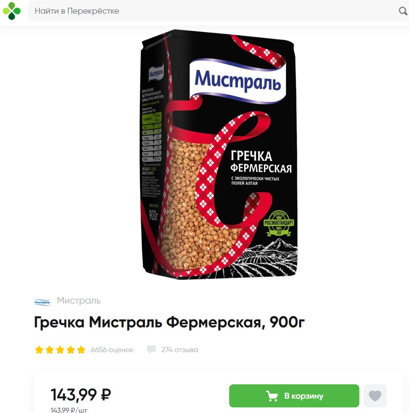
Task: Click the magnifier search icon
Action: [x=403, y=11]
